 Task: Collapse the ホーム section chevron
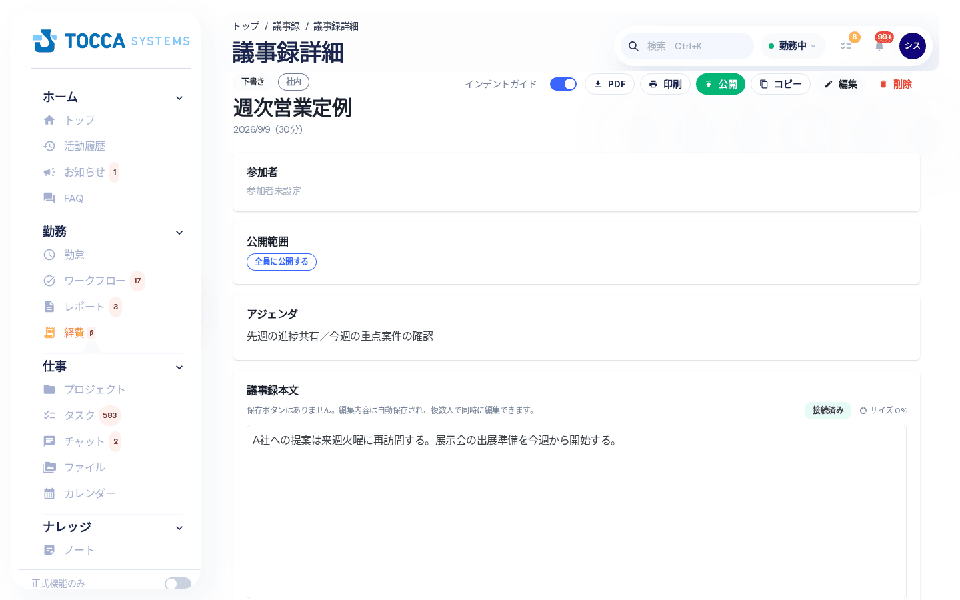(x=179, y=98)
